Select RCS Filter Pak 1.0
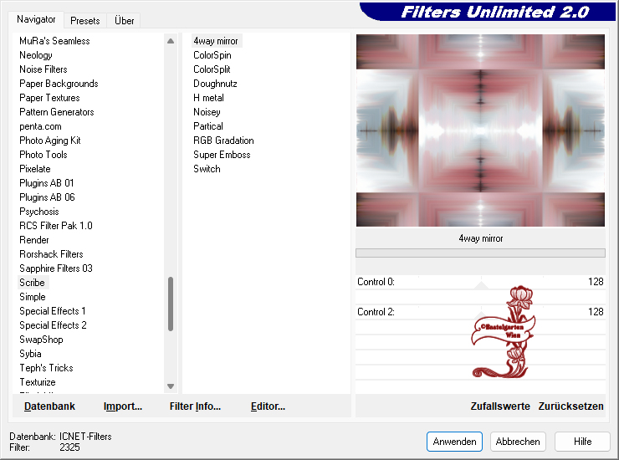 pos(56,226)
